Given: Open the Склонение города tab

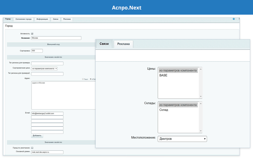Looking at the screenshot, I should [23, 19].
